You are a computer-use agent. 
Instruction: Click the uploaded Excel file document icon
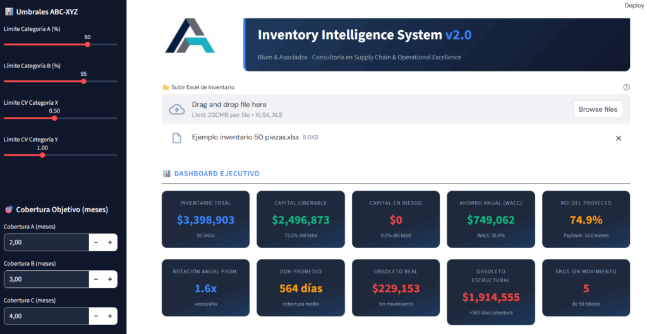coord(178,138)
